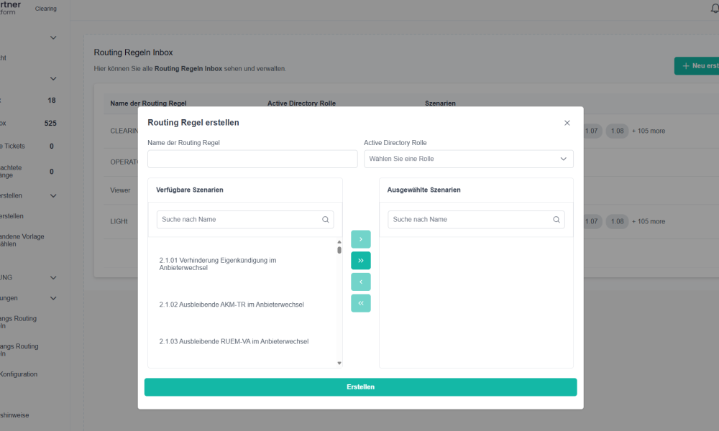Click search icon in Ausgewählte Szenarien
719x431 pixels.
pos(557,220)
